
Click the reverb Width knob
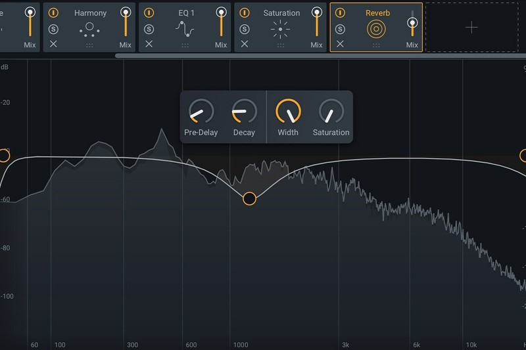coord(288,112)
